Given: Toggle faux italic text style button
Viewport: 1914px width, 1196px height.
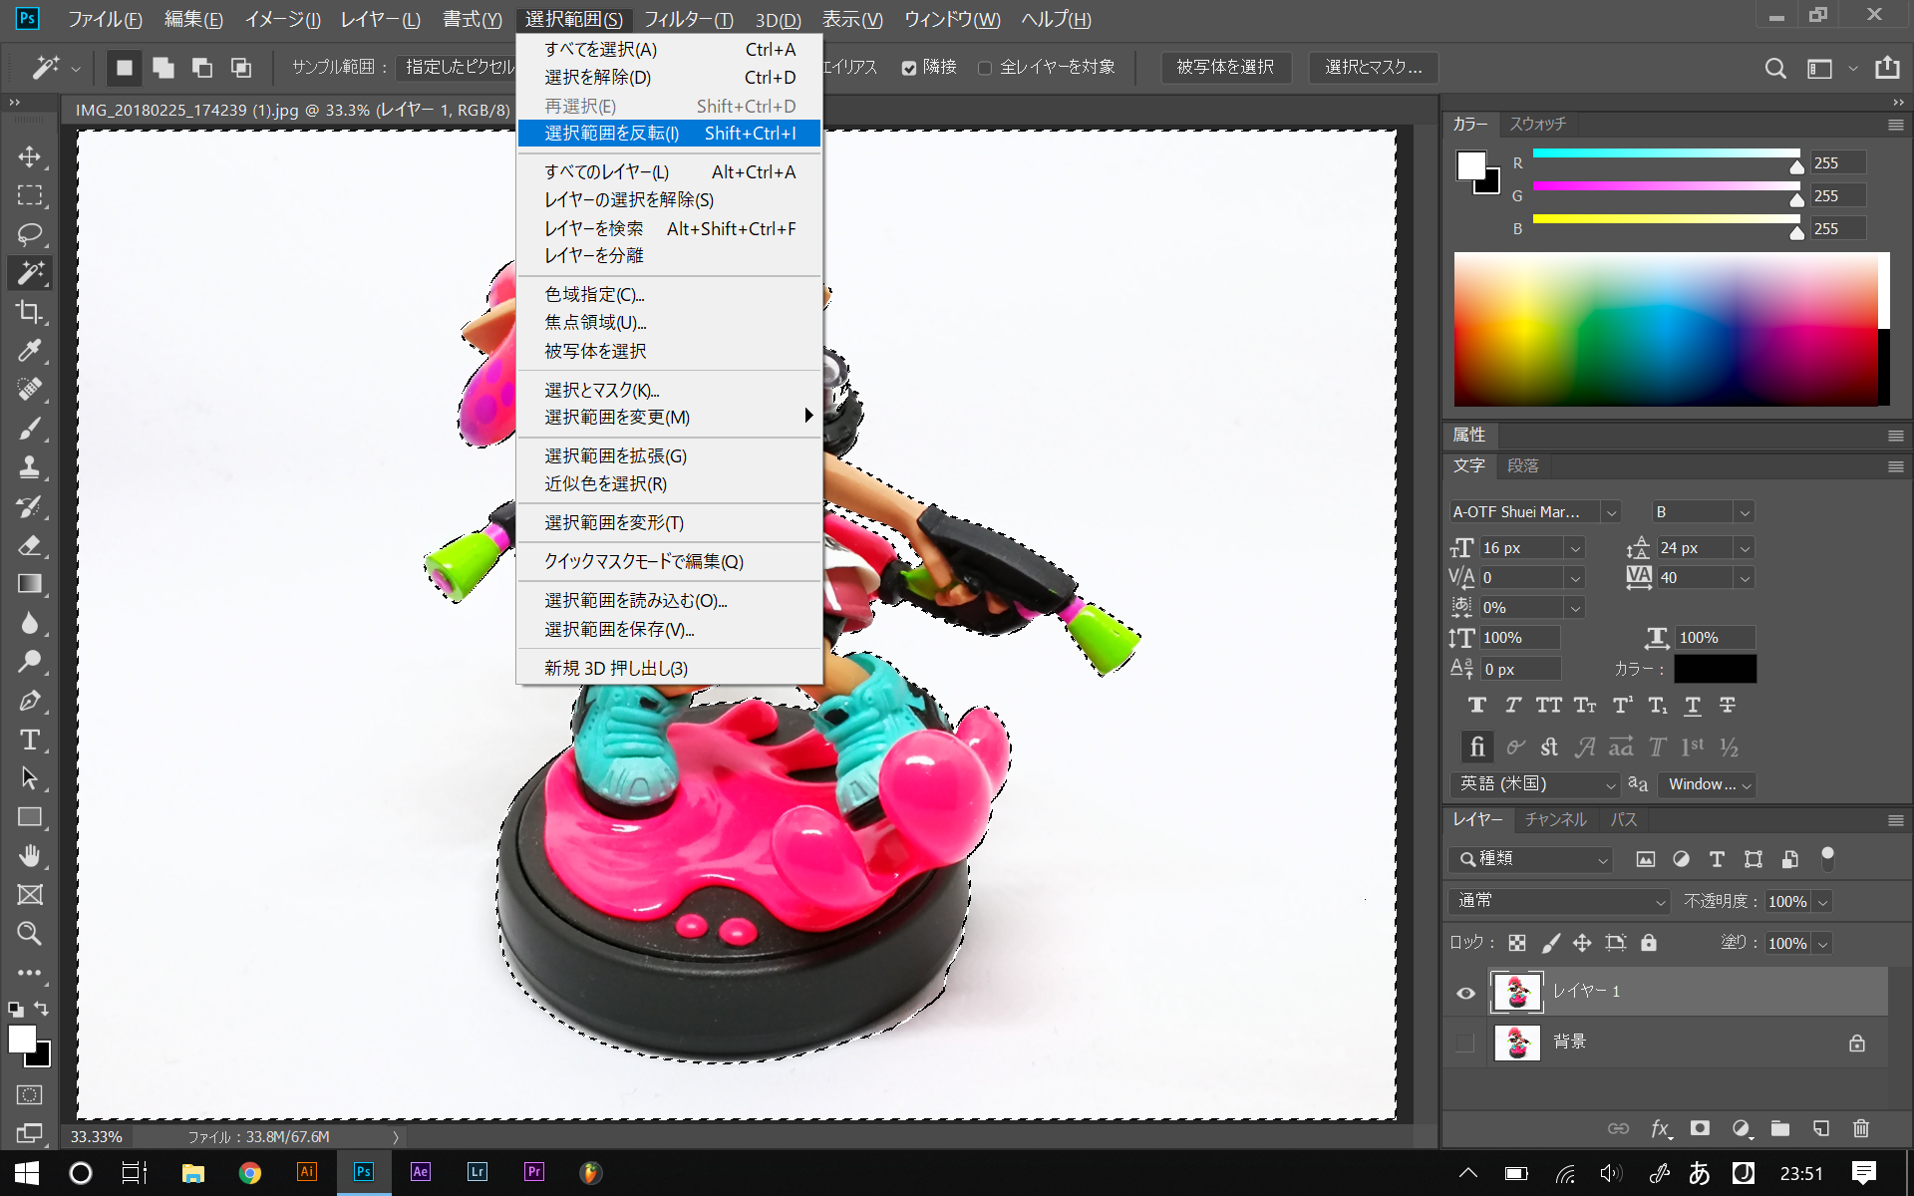Looking at the screenshot, I should pyautogui.click(x=1512, y=706).
